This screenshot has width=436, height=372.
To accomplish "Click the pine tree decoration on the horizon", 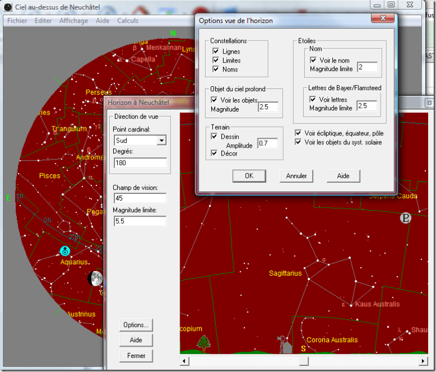I will point(202,342).
